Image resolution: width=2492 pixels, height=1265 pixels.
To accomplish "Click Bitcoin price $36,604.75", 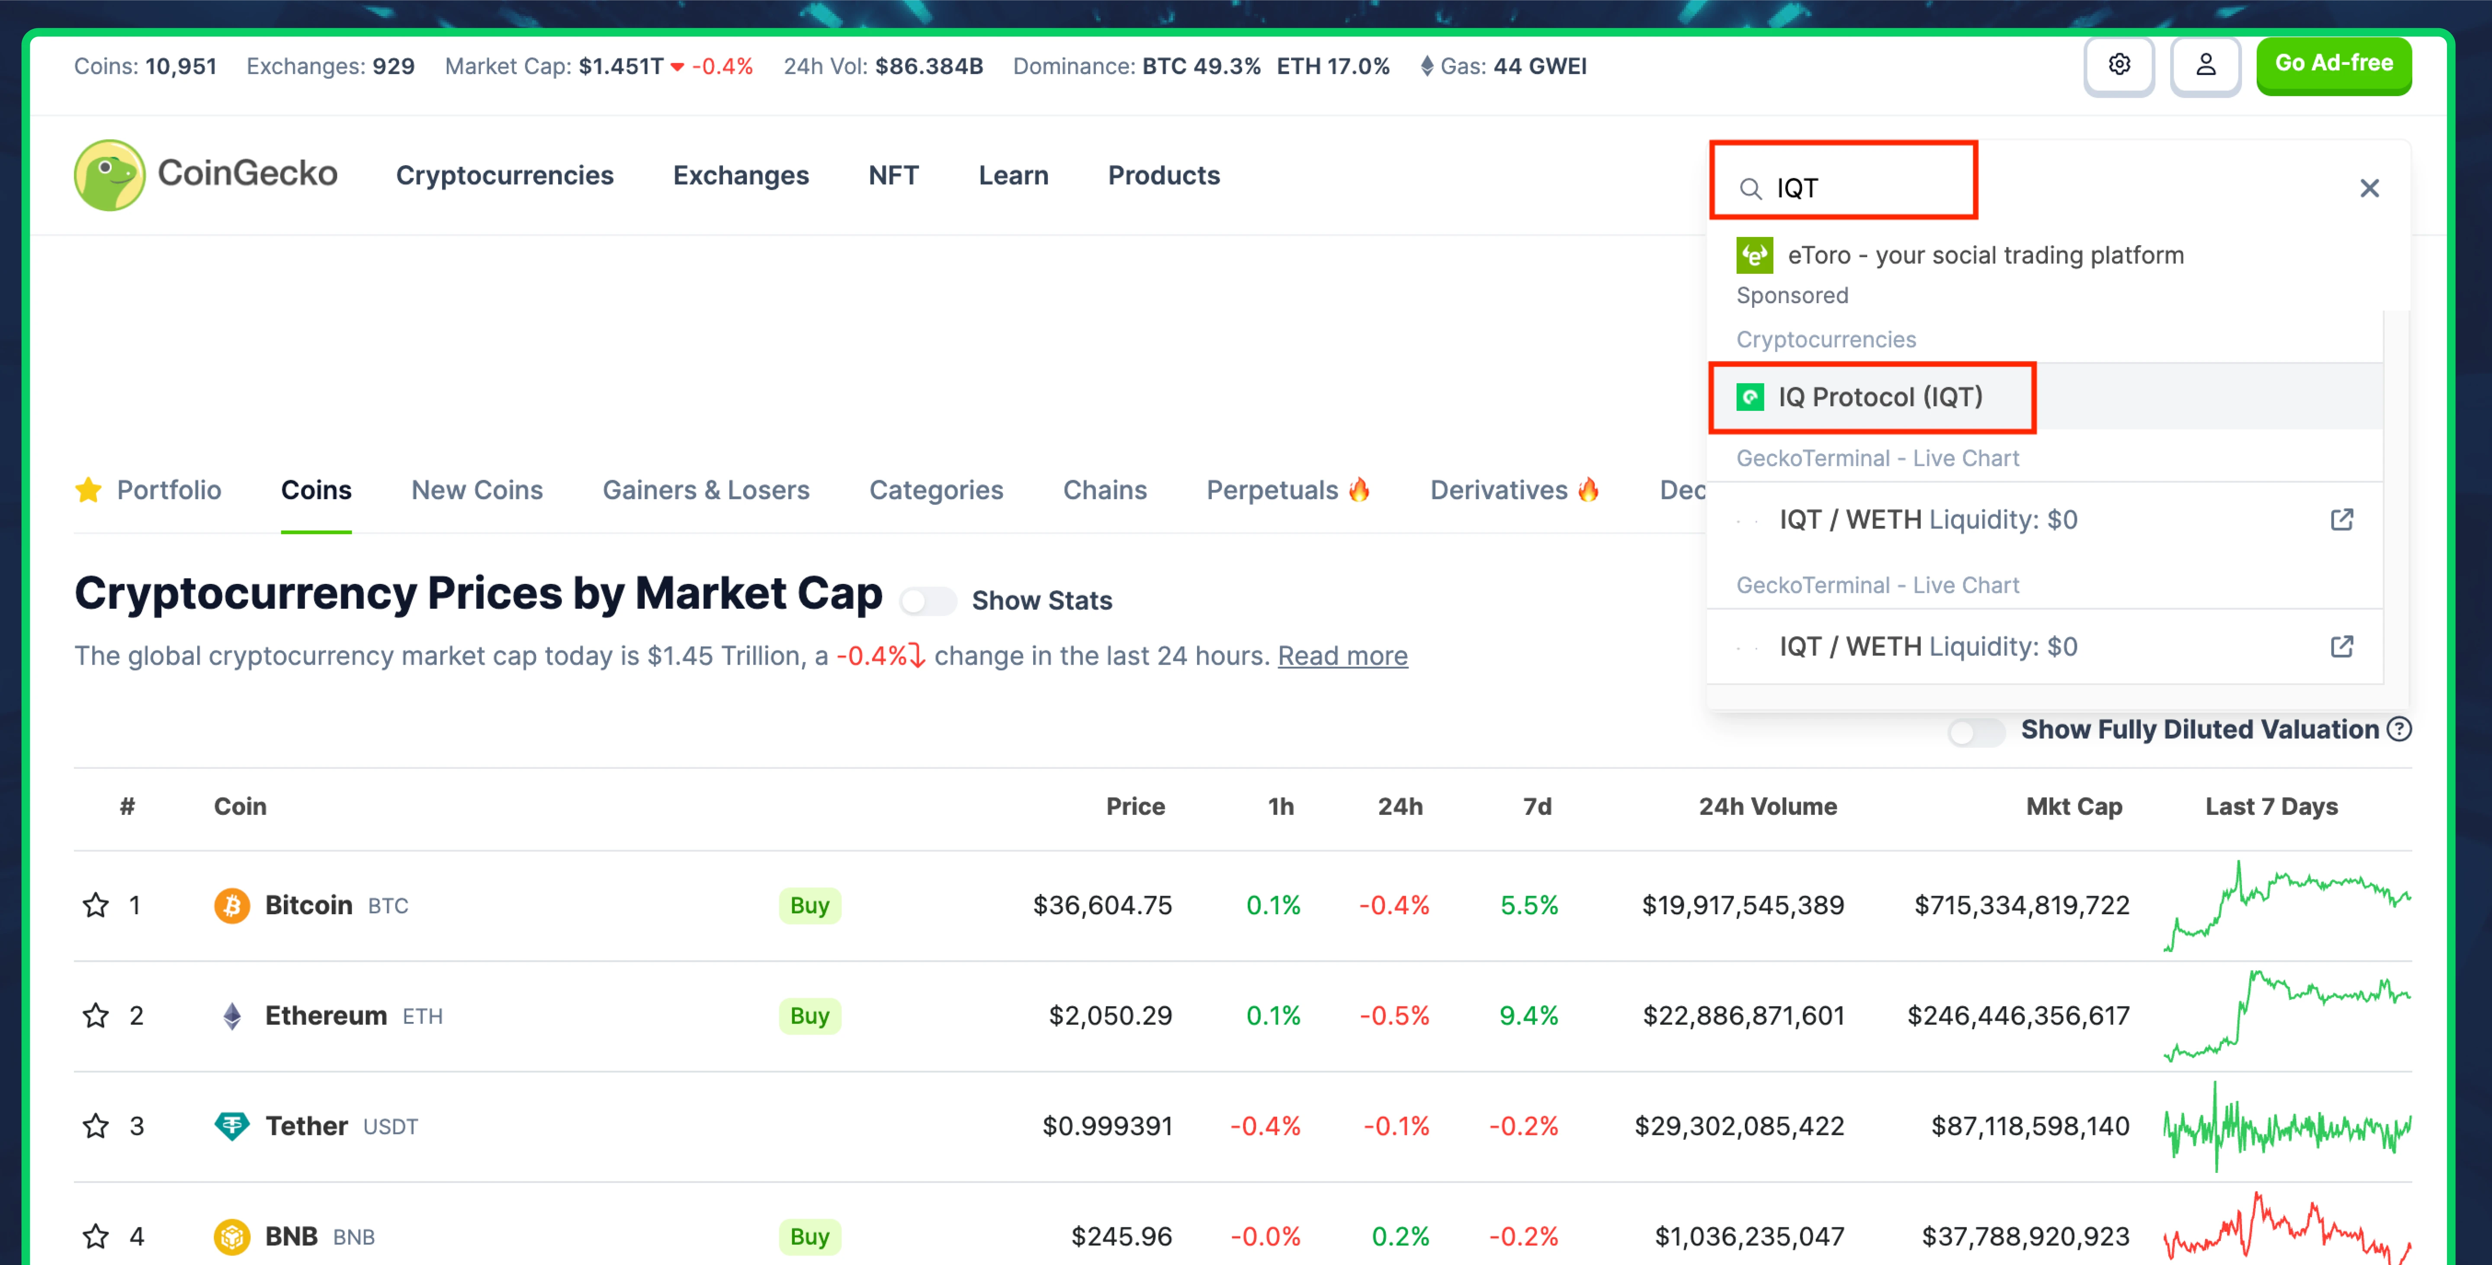I will point(1102,905).
